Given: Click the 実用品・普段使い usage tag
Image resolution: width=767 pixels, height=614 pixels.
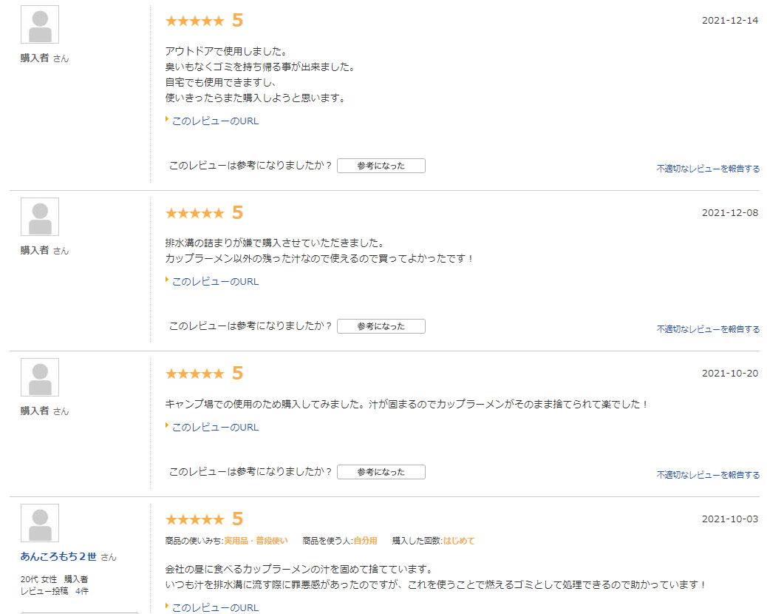Looking at the screenshot, I should tap(256, 541).
